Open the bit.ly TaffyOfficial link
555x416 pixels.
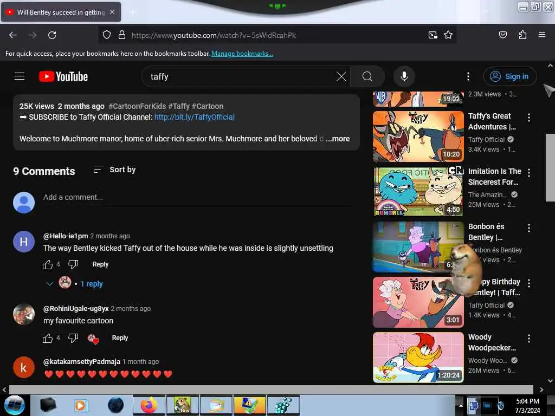(x=195, y=117)
